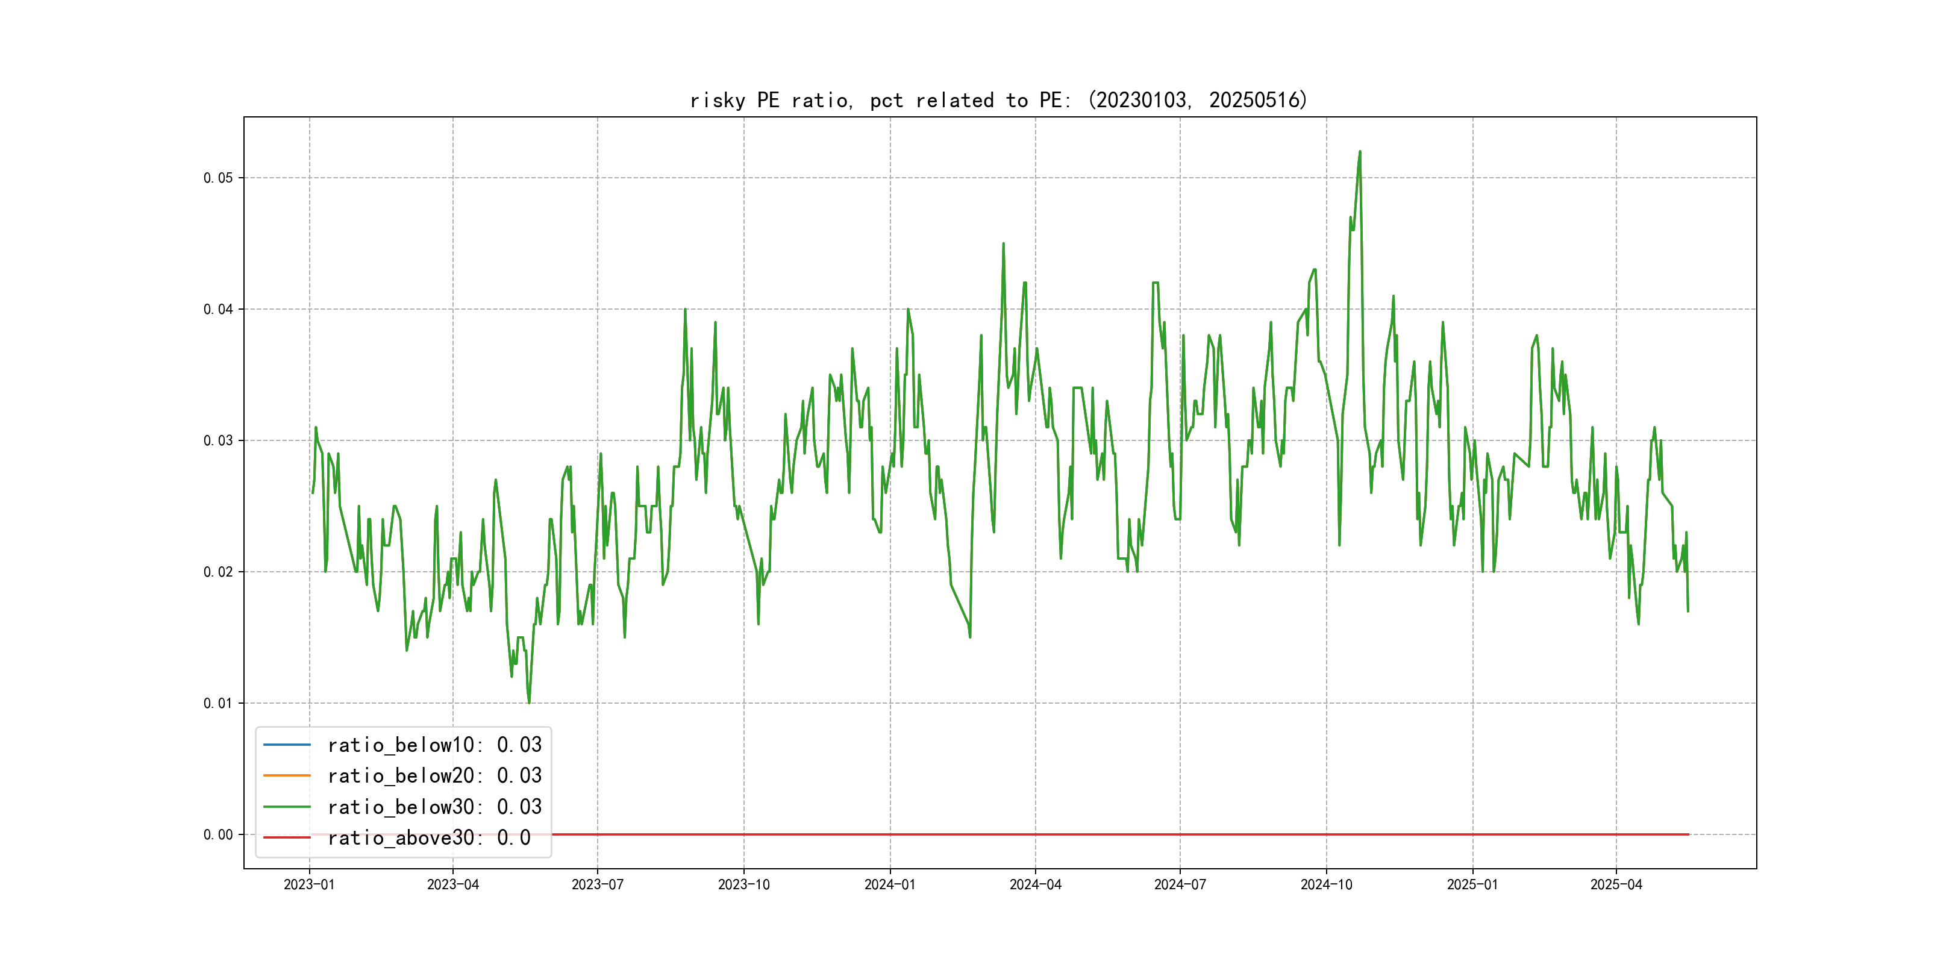Viewport: 1952px width, 976px height.
Task: Click the 2024-01 x-axis tick label
Action: (x=890, y=884)
